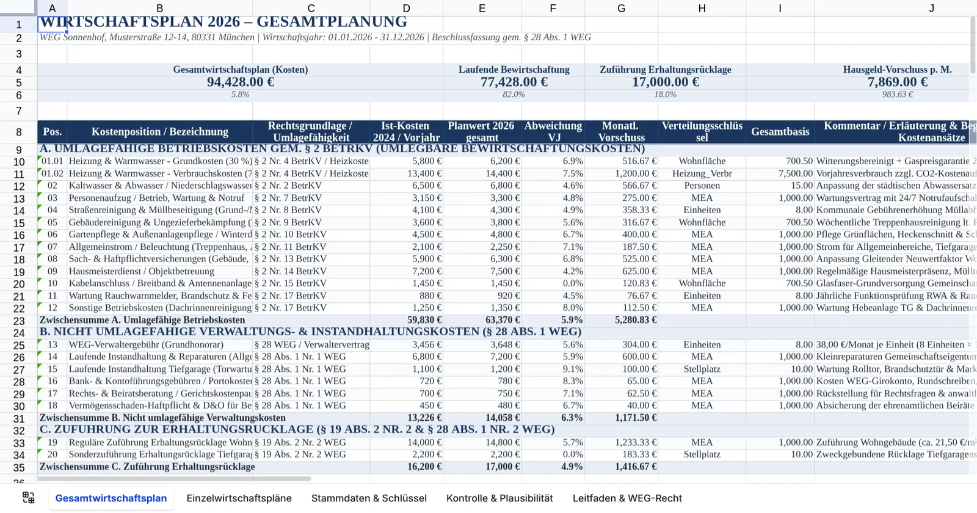Go to Kontrolle & Plausibilität tab

(499, 498)
